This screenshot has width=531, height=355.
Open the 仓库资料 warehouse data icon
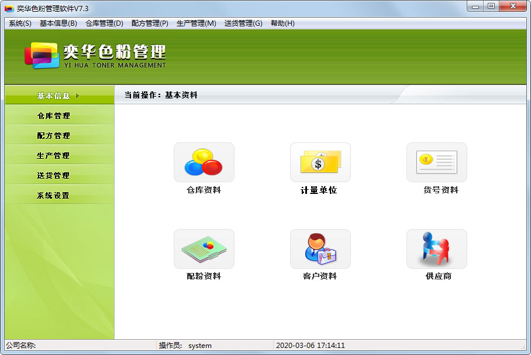[204, 162]
